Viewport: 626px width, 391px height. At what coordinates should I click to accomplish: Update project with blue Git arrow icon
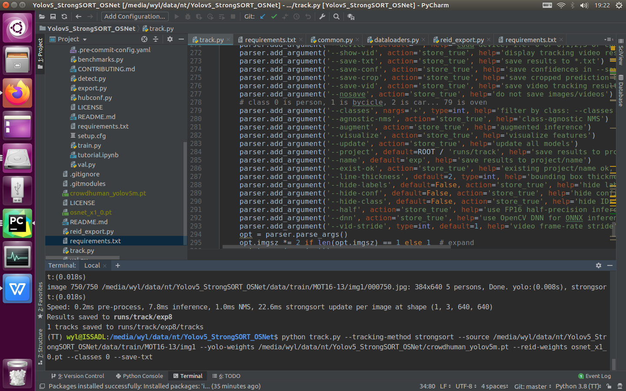tap(263, 16)
